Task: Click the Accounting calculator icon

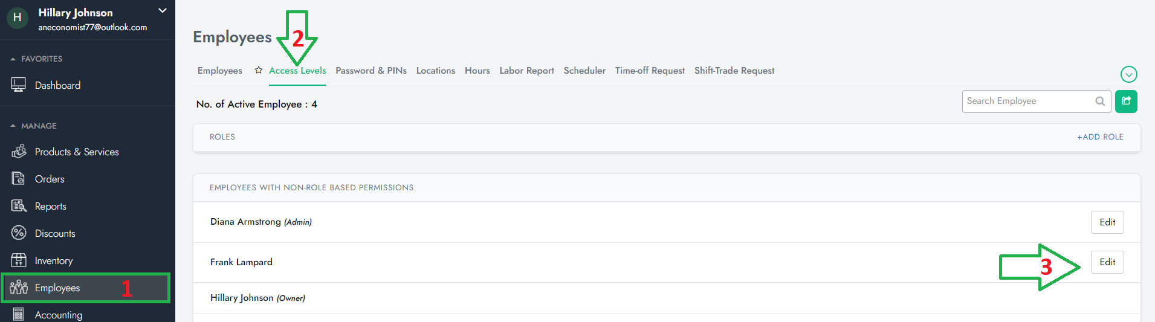Action: [x=19, y=315]
